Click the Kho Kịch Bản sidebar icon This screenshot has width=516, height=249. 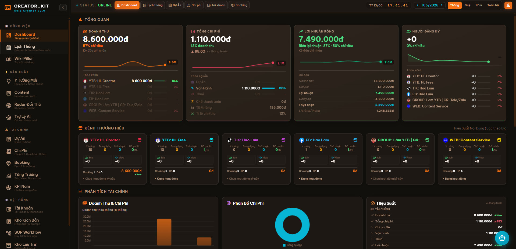click(x=9, y=221)
